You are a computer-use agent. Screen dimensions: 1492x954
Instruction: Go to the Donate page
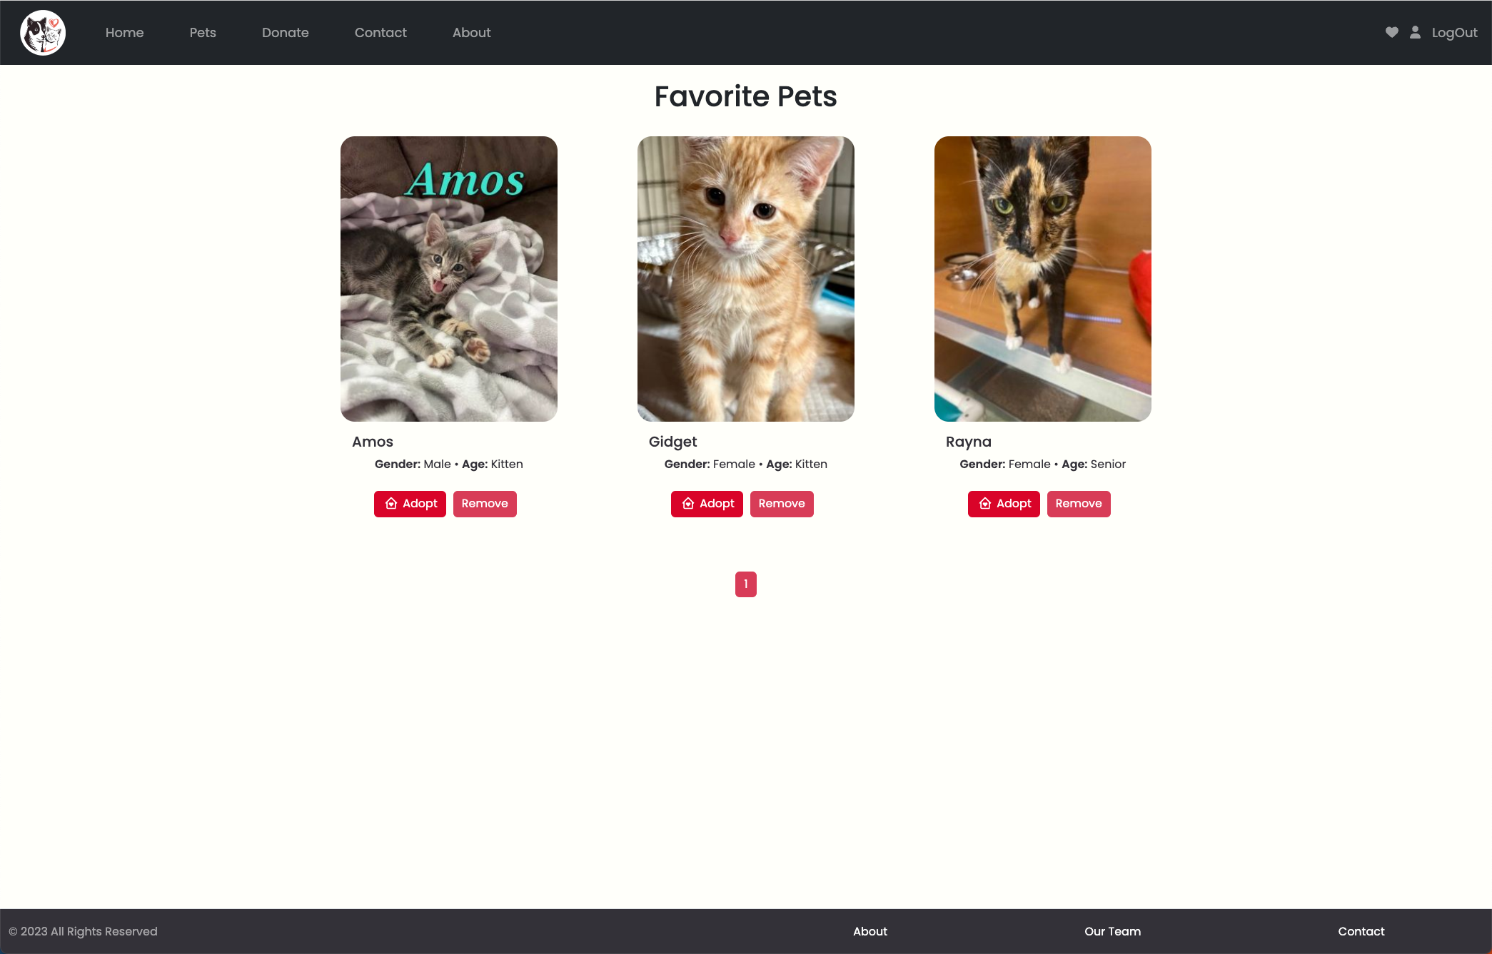(x=286, y=33)
